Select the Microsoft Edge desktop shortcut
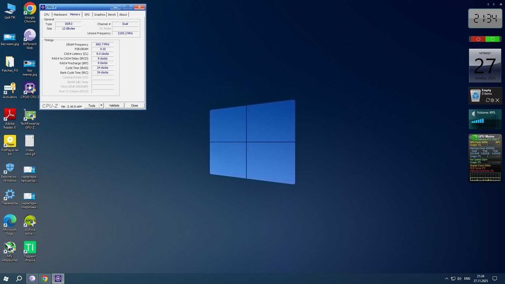505x284 pixels. (x=10, y=225)
